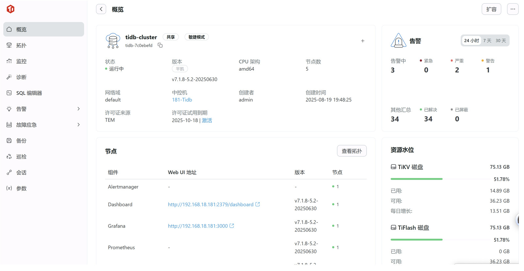Viewport: 524px width, 271px height.
Task: Click the 扩容 button
Action: point(491,9)
